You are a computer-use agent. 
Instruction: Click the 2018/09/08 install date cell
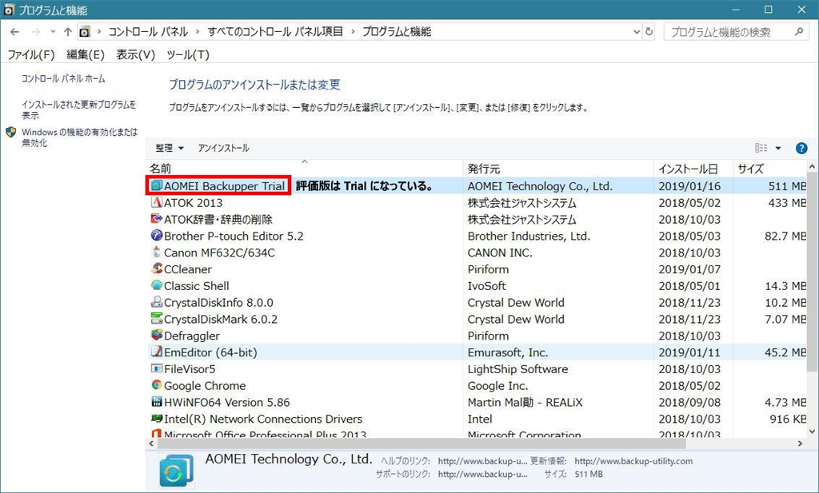click(x=689, y=402)
